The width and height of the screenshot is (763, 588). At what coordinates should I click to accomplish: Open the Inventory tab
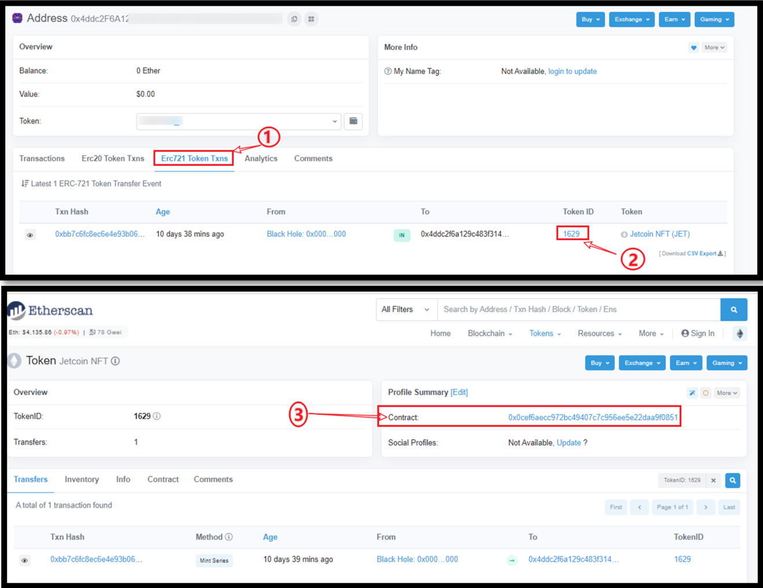click(x=82, y=479)
